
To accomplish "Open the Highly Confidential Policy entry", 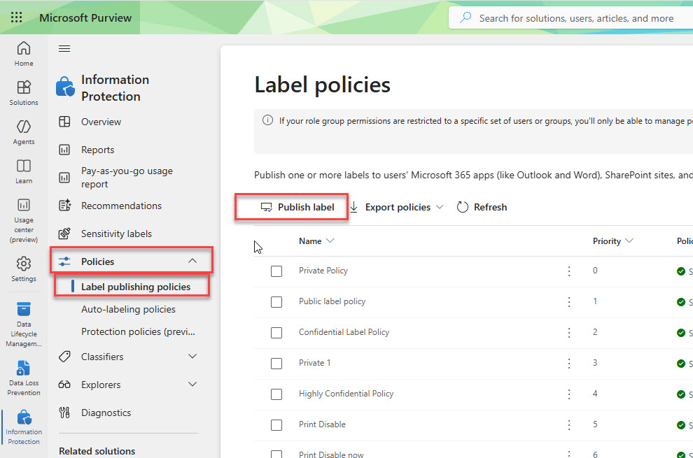I will tap(346, 394).
